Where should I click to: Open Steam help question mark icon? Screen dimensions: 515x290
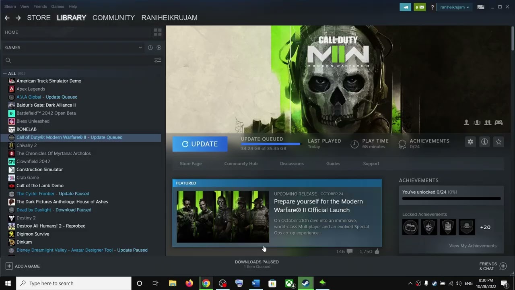tap(433, 7)
